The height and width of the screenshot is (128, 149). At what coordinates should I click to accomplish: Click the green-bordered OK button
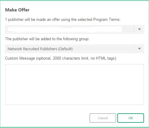click(131, 118)
